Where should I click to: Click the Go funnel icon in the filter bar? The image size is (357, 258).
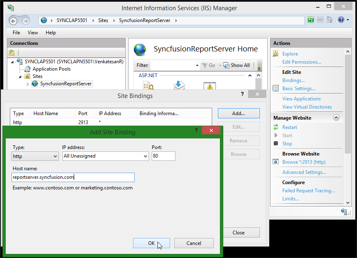204,65
